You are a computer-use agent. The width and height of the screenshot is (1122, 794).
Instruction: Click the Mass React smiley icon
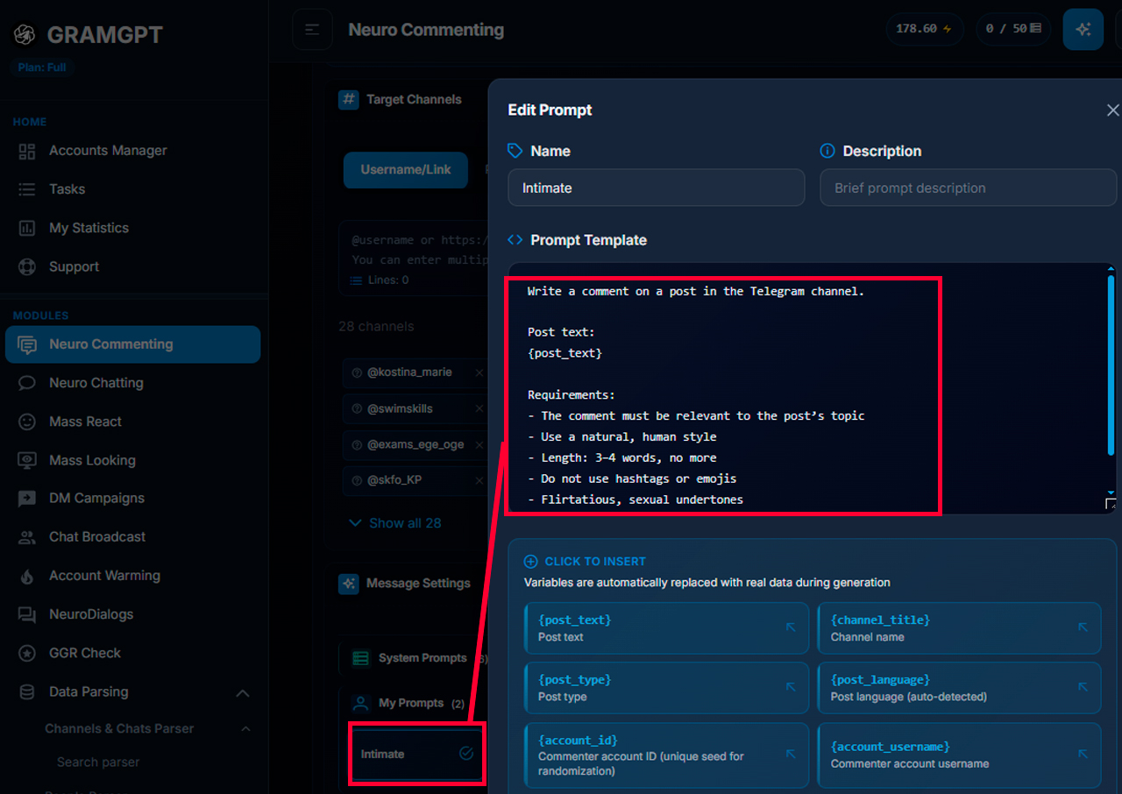point(27,422)
